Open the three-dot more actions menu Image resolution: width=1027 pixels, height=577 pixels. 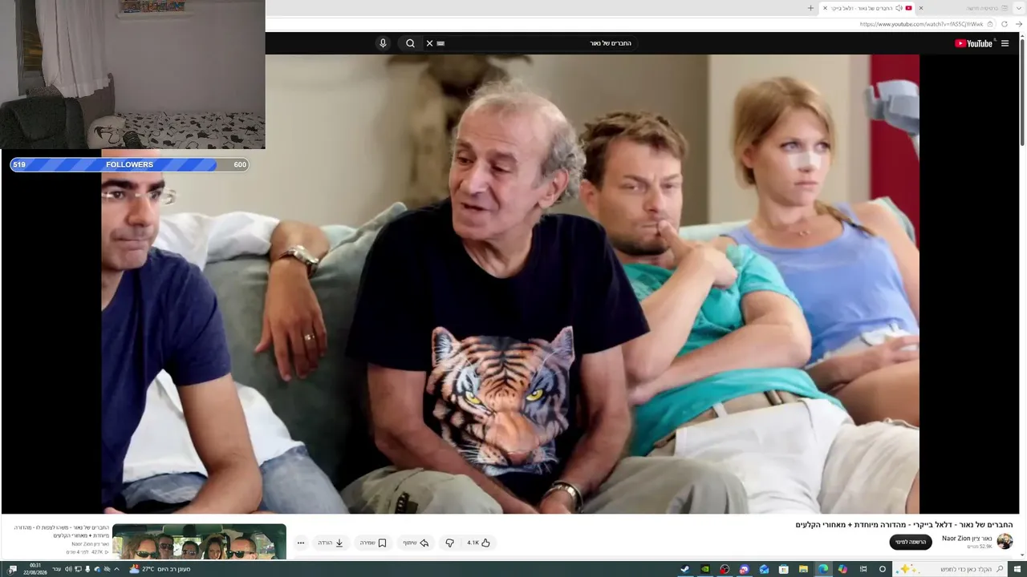click(x=301, y=543)
